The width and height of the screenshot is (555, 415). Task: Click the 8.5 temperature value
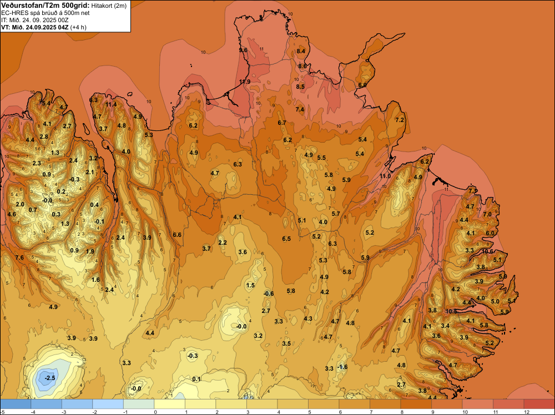click(x=300, y=87)
